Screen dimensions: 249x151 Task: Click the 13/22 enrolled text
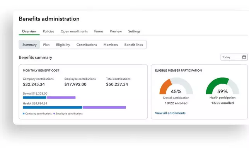click(222, 103)
